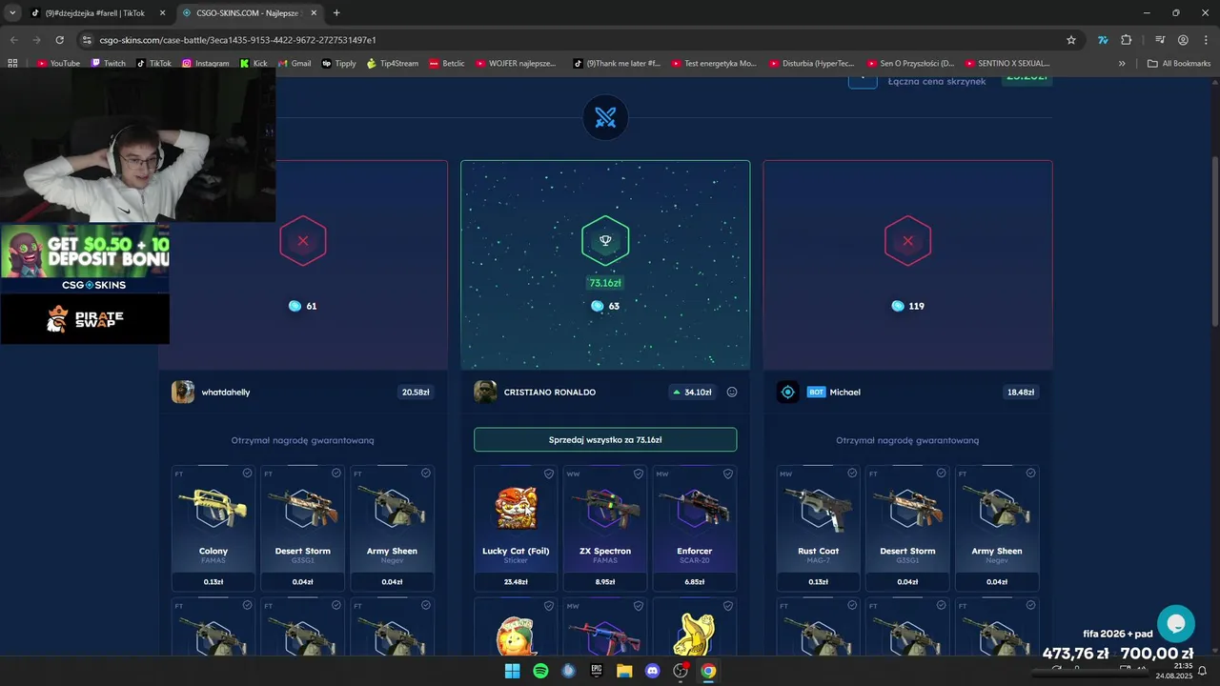Click the 6.85zł price on Enforcer

694,581
